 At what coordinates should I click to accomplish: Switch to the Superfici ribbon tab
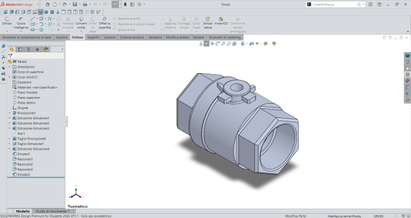coord(94,37)
